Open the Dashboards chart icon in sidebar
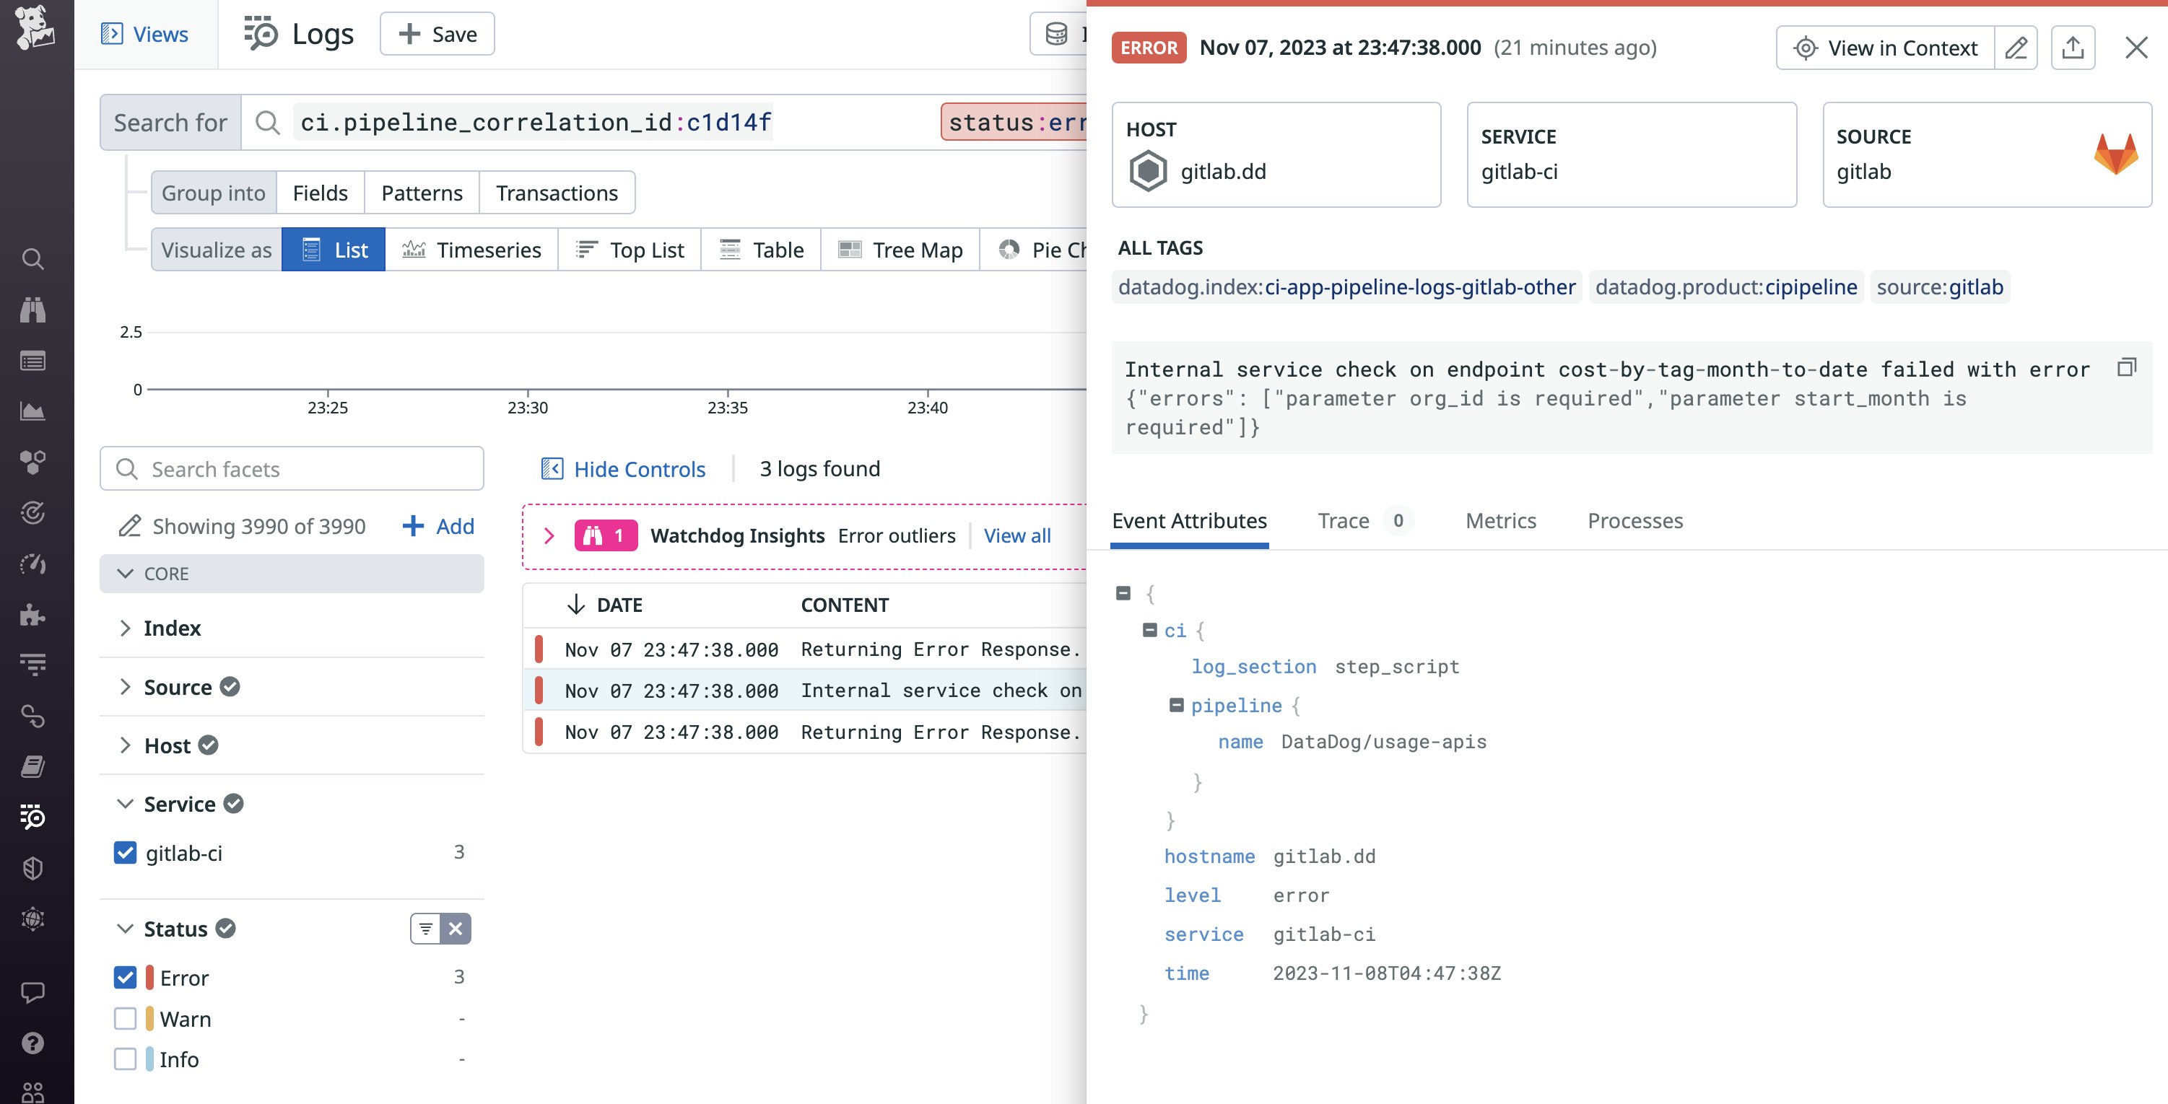Viewport: 2168px width, 1104px height. click(34, 411)
